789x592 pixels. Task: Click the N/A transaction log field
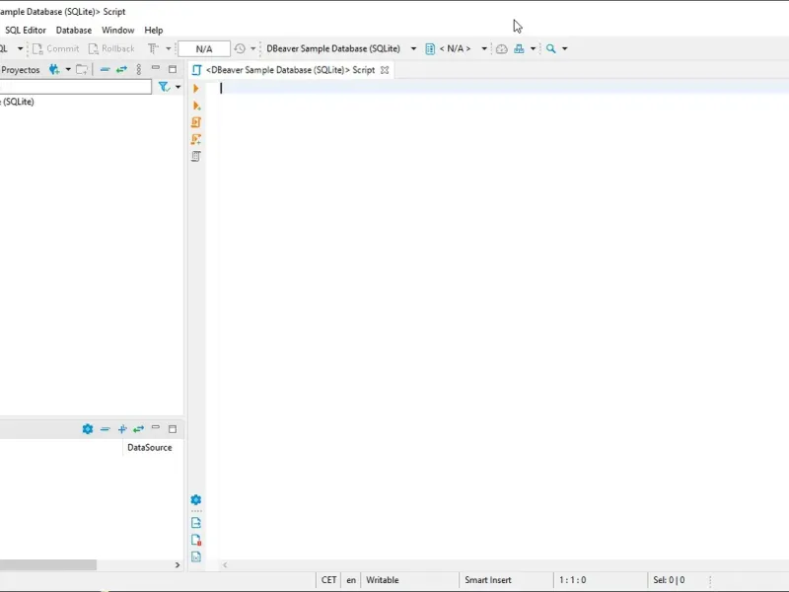tap(204, 48)
